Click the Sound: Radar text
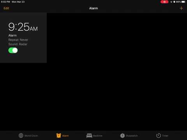The height and width of the screenshot is (140, 187). (18, 44)
